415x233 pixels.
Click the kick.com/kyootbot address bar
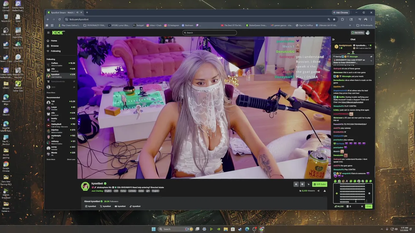195,19
